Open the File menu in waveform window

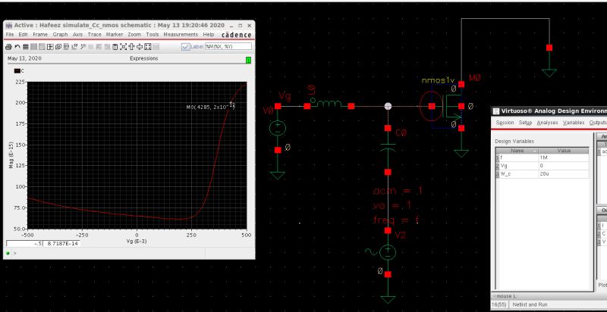tap(10, 34)
